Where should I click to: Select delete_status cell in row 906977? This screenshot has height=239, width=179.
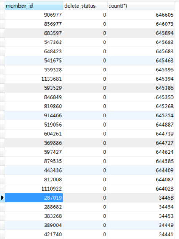tap(85, 15)
